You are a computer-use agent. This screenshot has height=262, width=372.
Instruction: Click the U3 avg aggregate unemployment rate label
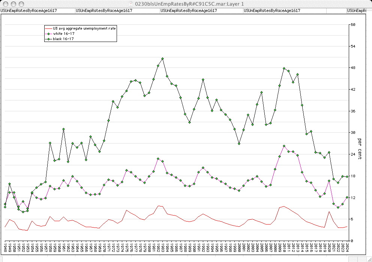coord(84,28)
